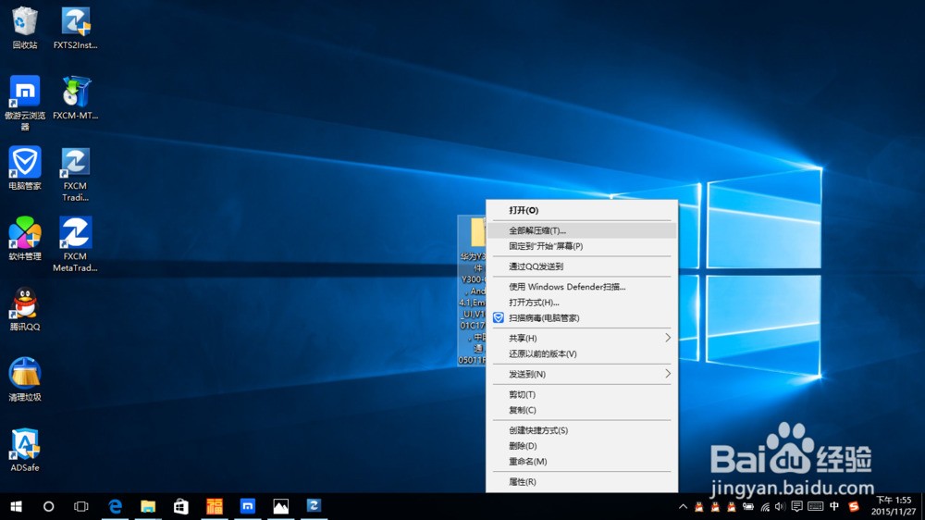
Task: Open the clock showing 下午 1:55
Action: 894,506
